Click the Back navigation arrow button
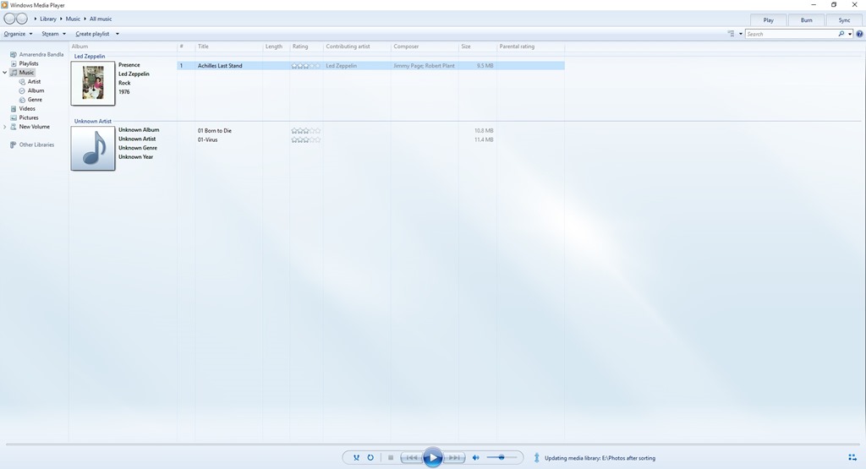Image resolution: width=866 pixels, height=469 pixels. tap(9, 19)
